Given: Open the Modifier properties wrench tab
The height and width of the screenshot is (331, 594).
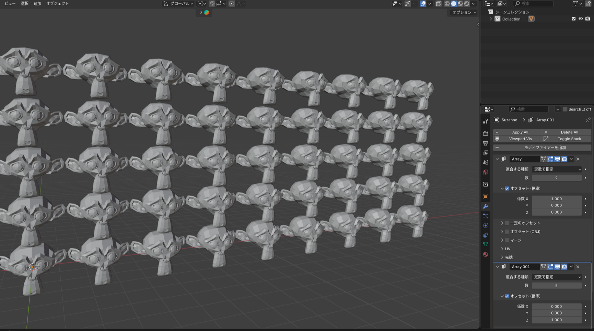Looking at the screenshot, I should (486, 206).
